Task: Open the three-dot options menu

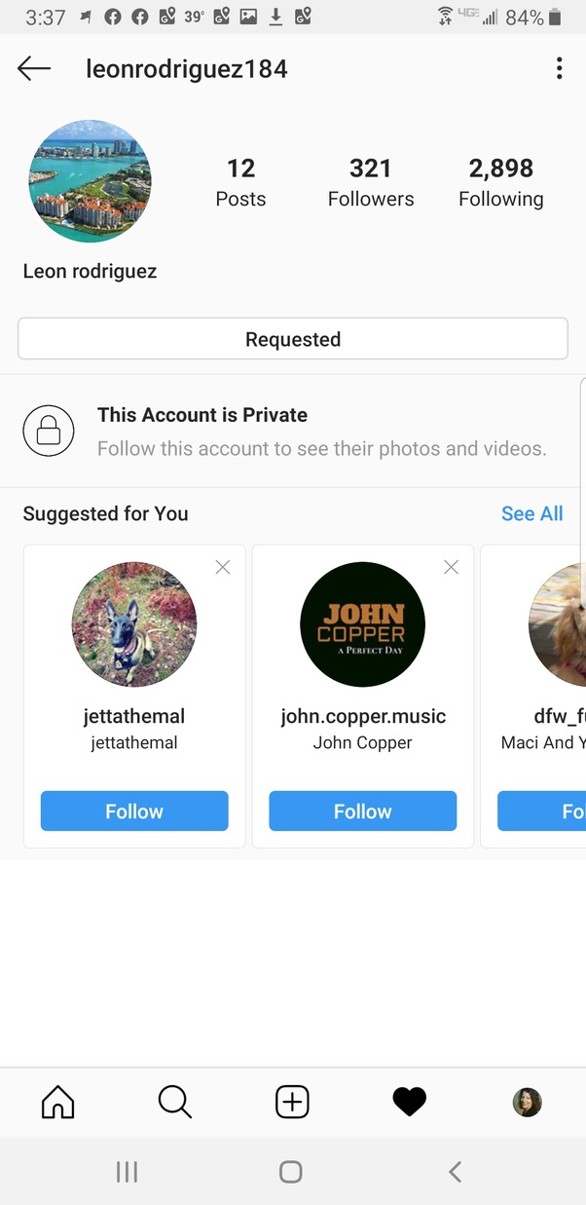Action: point(560,68)
